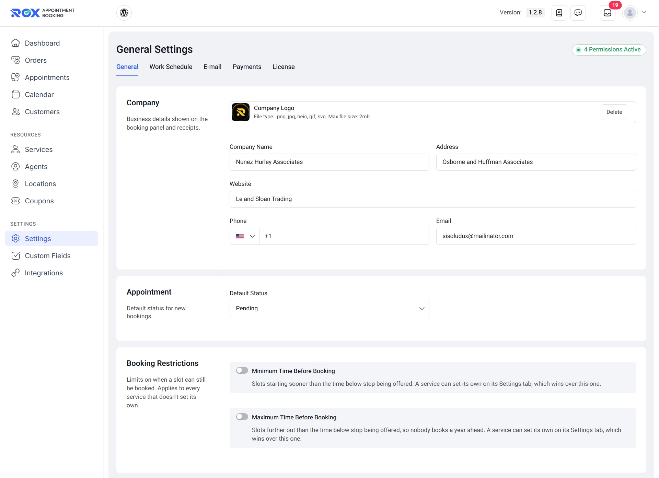659x478 pixels.
Task: Open the Customers page
Action: coord(51,112)
